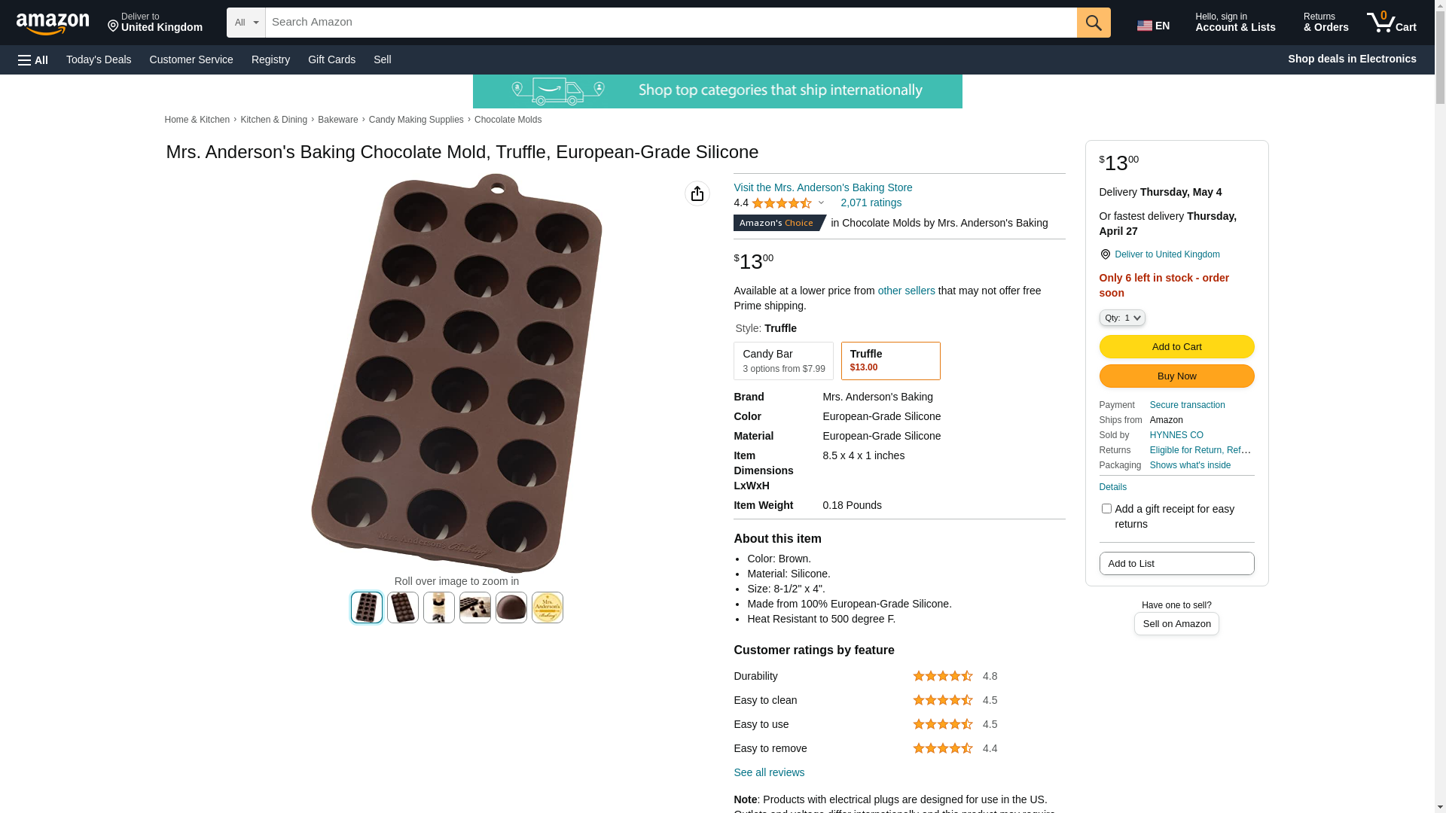Open the See all reviews link
This screenshot has width=1446, height=813.
tap(769, 772)
